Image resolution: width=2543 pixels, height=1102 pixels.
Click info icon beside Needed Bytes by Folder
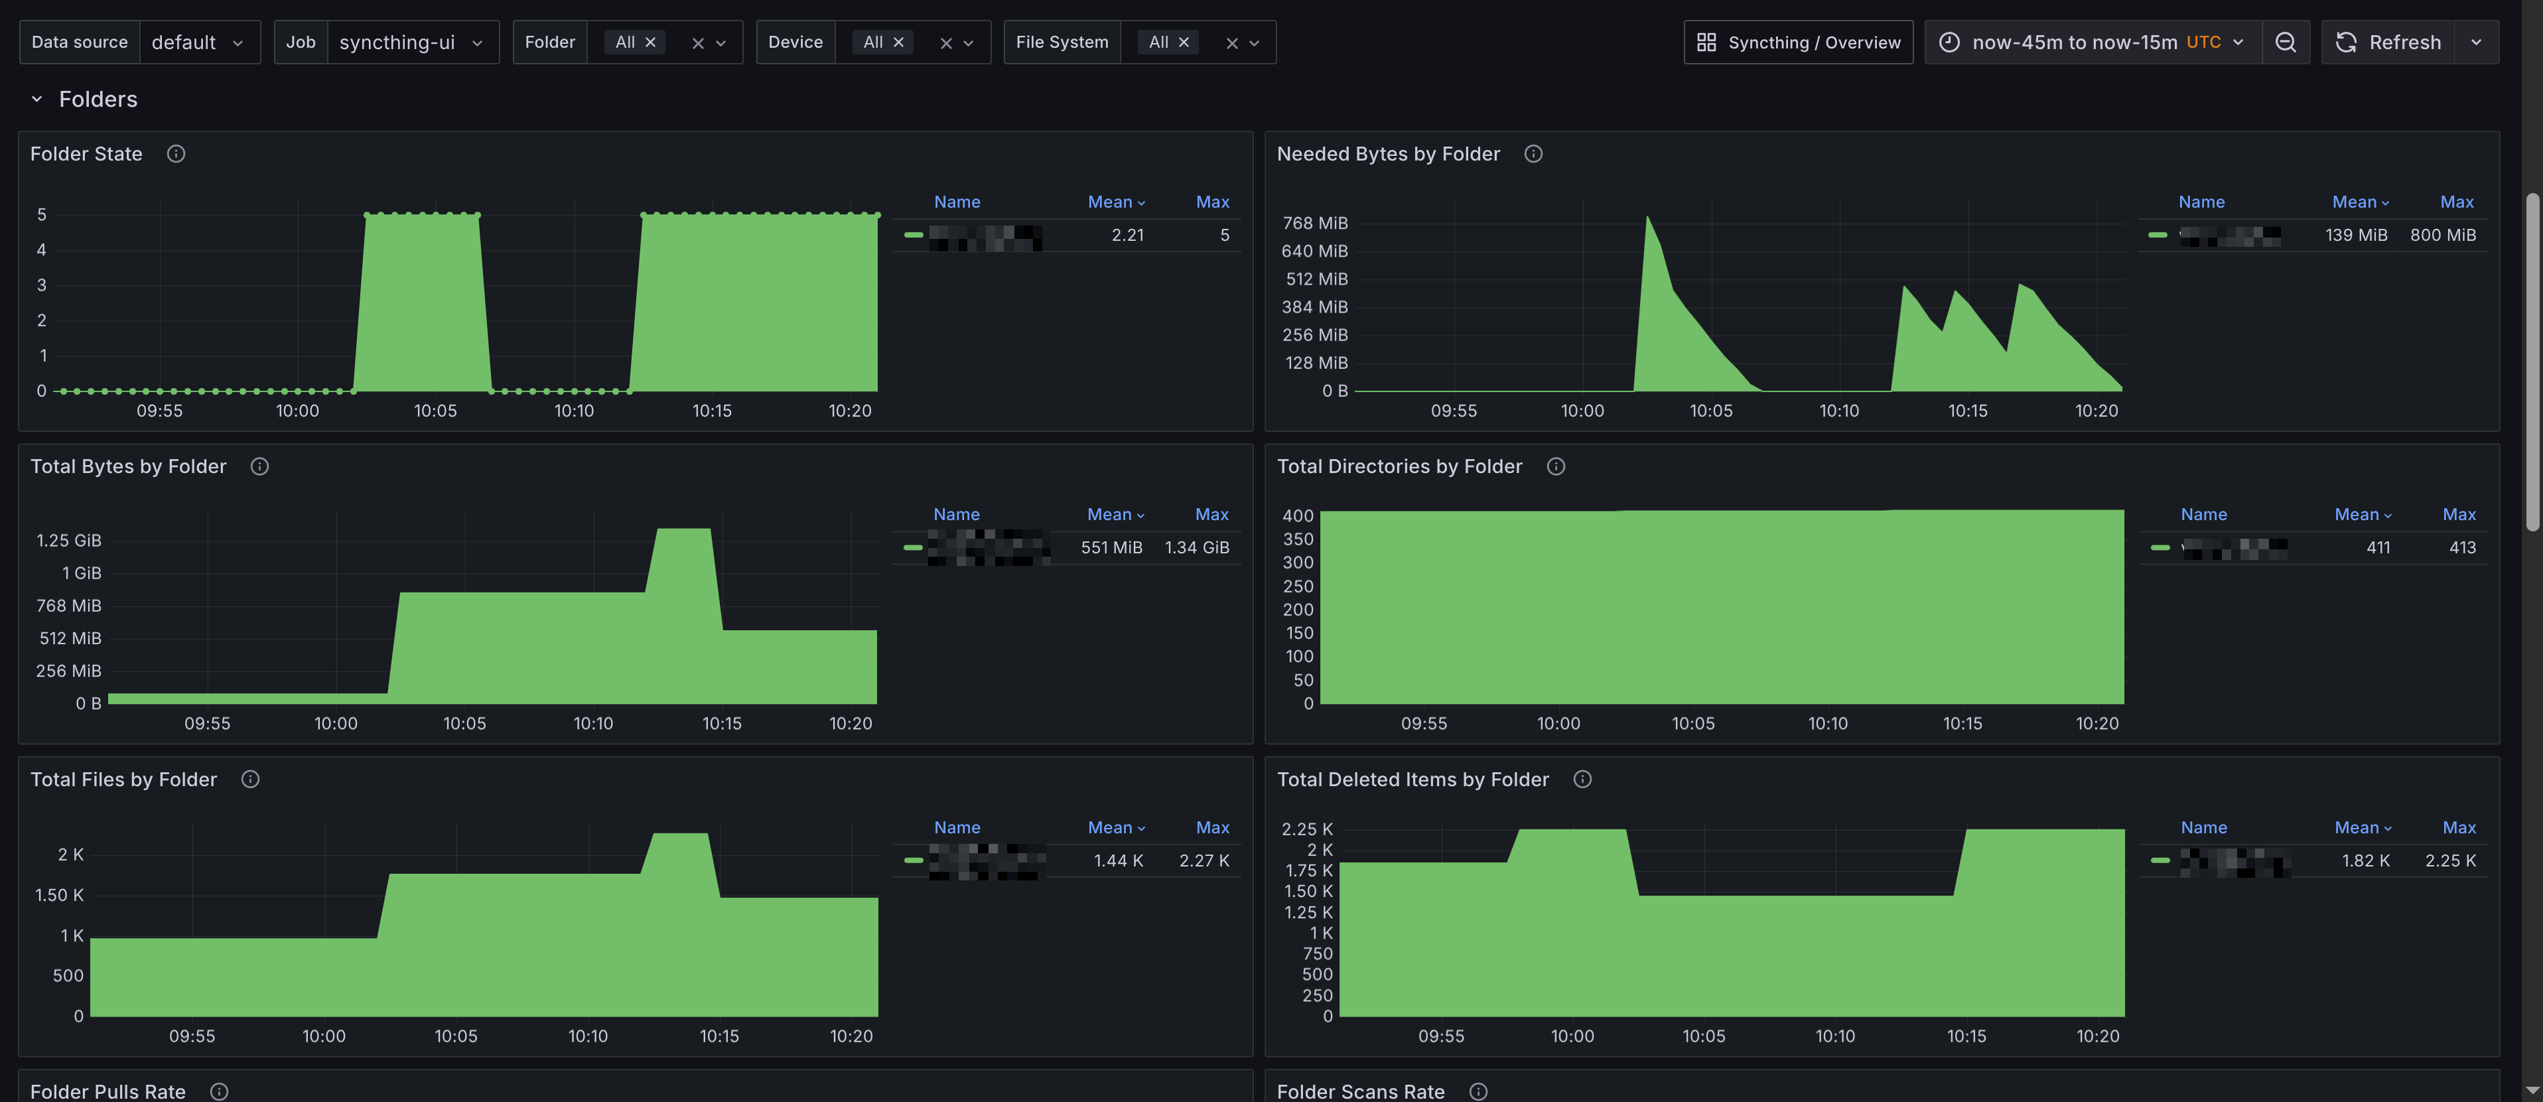1533,154
